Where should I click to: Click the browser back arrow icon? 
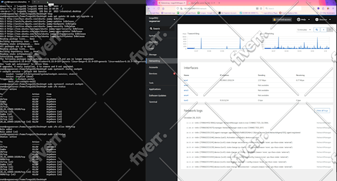(149, 8)
